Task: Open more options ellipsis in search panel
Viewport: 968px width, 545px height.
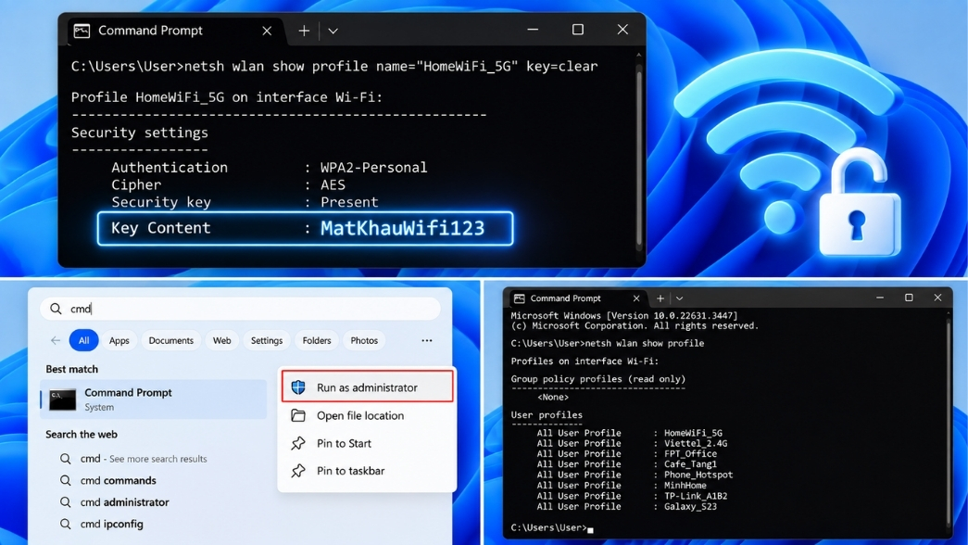Action: [427, 340]
